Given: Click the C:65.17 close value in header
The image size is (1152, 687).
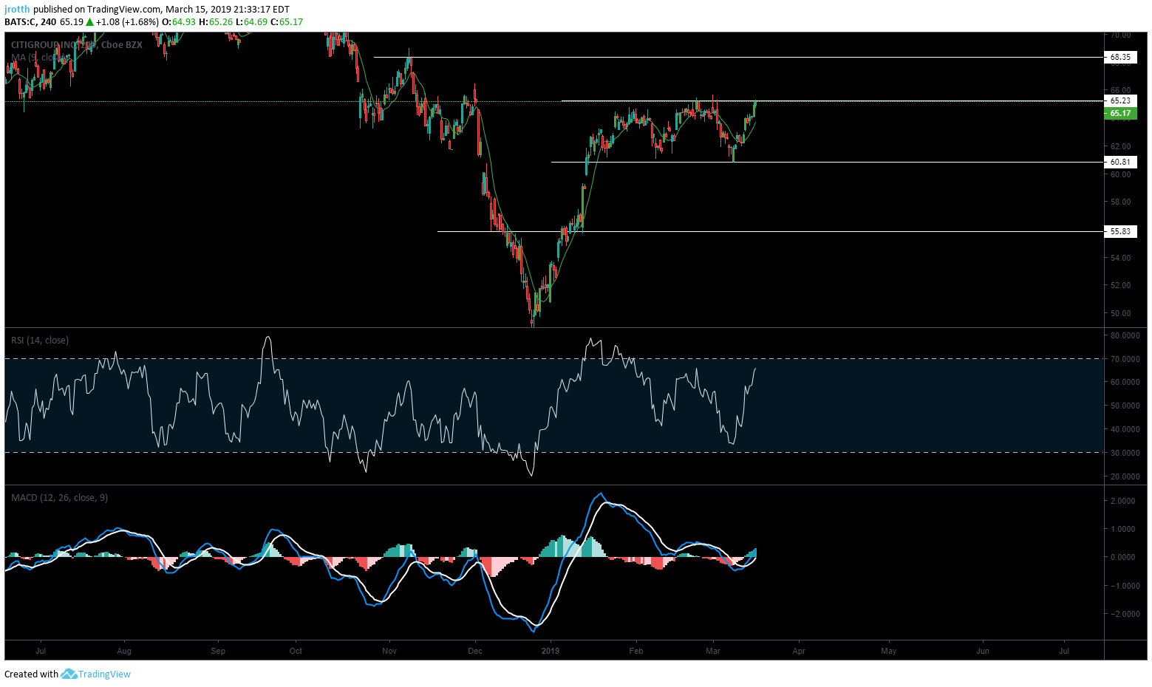Looking at the screenshot, I should (287, 21).
